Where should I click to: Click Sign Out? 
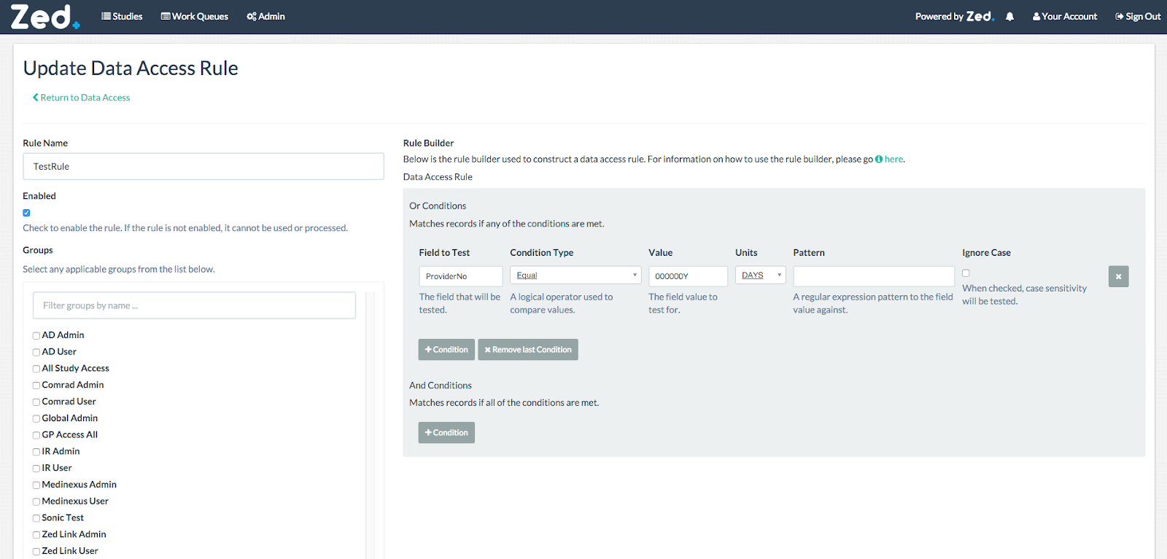[1138, 16]
